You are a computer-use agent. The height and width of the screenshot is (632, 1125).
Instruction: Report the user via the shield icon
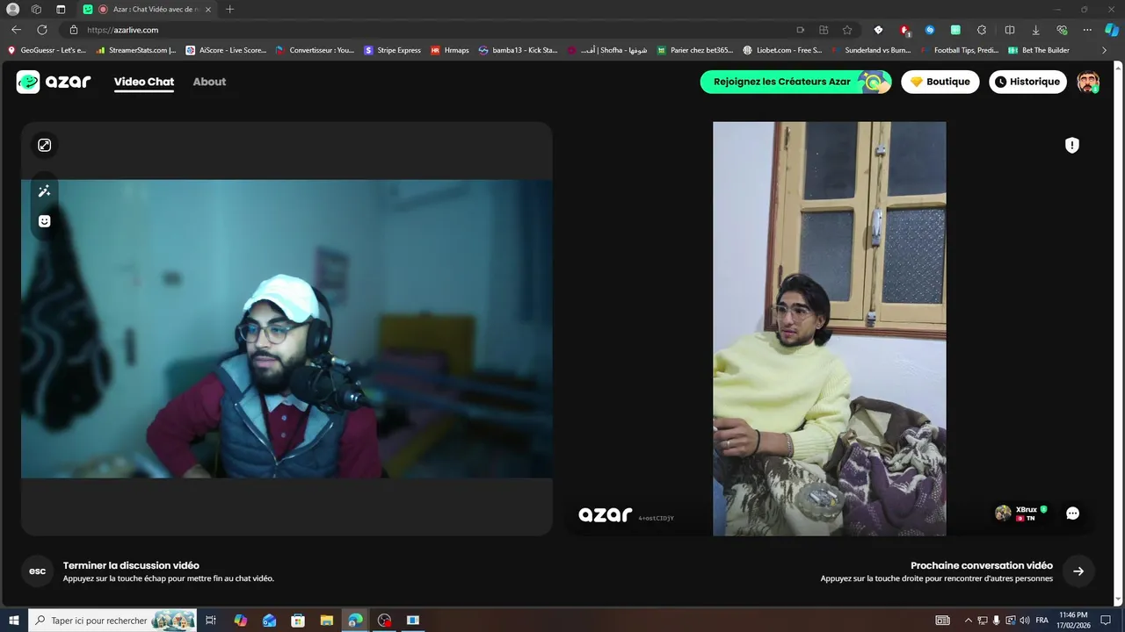pyautogui.click(x=1071, y=146)
